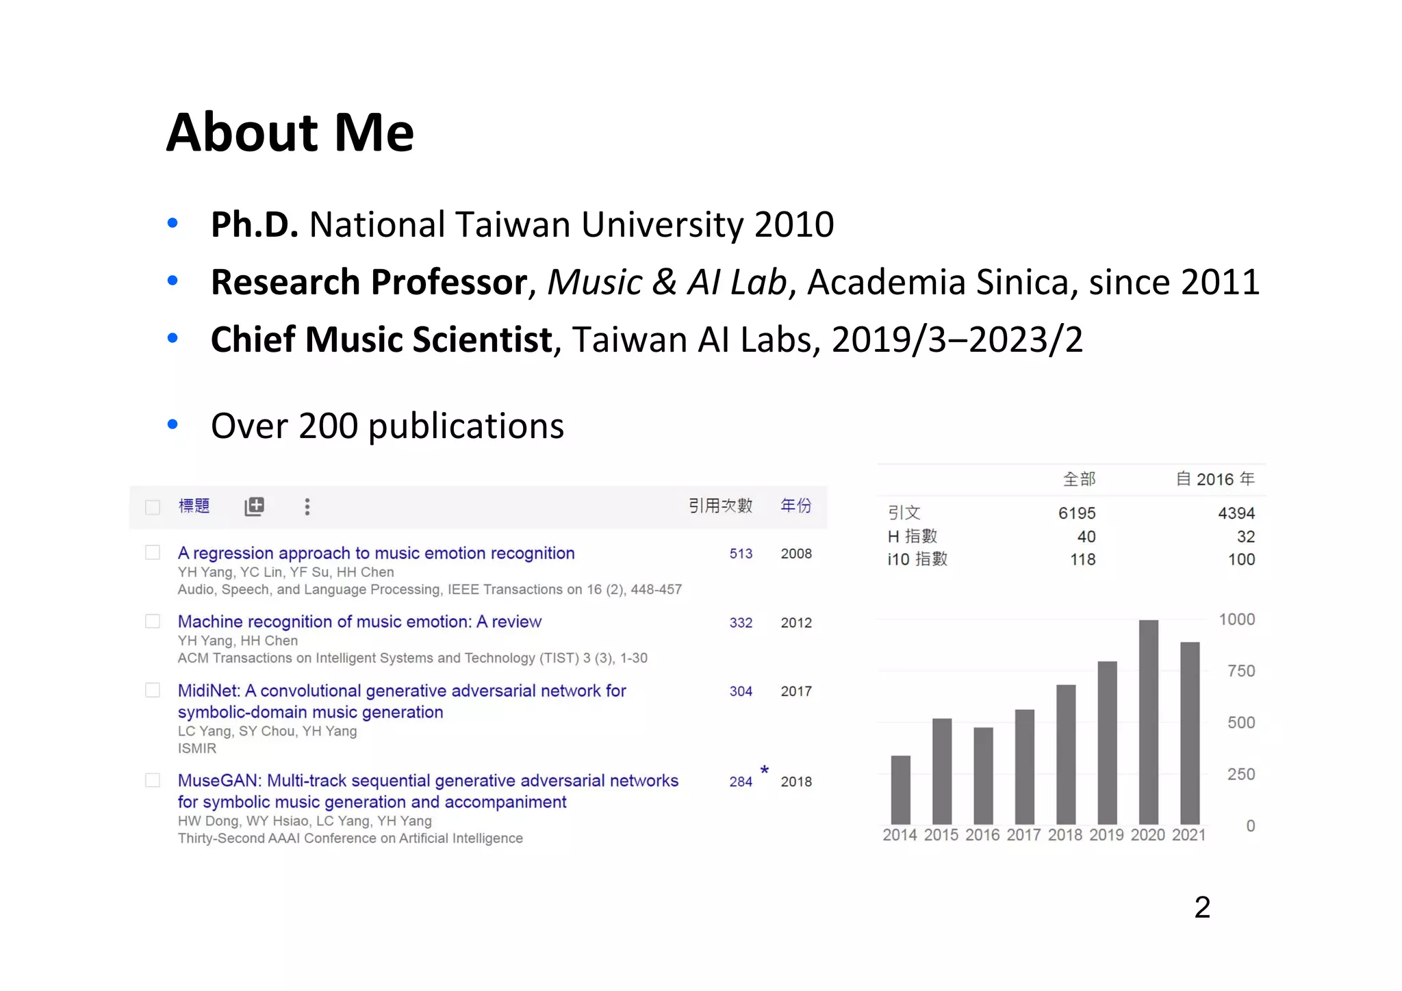Check the regression approach paper checkbox
Image resolution: width=1402 pixels, height=991 pixels.
point(153,552)
